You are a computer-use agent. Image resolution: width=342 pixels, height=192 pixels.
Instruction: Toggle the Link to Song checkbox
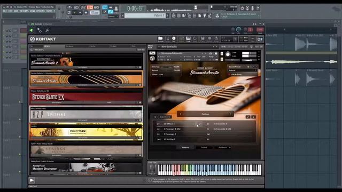pyautogui.click(x=229, y=75)
